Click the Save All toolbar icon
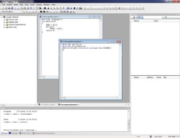The width and height of the screenshot is (180, 138). pyautogui.click(x=12, y=8)
